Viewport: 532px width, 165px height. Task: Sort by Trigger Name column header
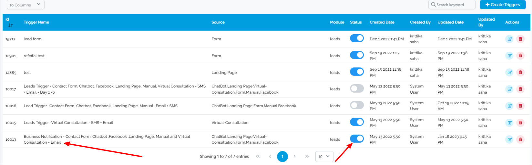click(x=36, y=22)
